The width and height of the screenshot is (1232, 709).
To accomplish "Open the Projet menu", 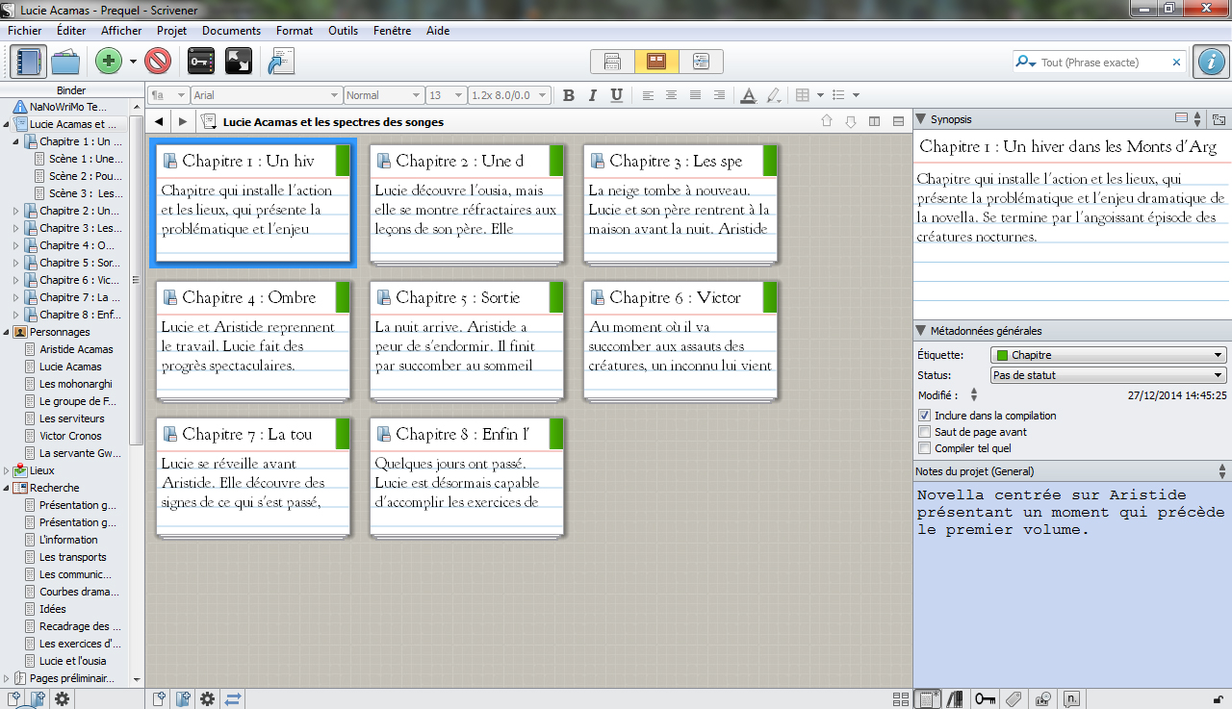I will pyautogui.click(x=171, y=31).
